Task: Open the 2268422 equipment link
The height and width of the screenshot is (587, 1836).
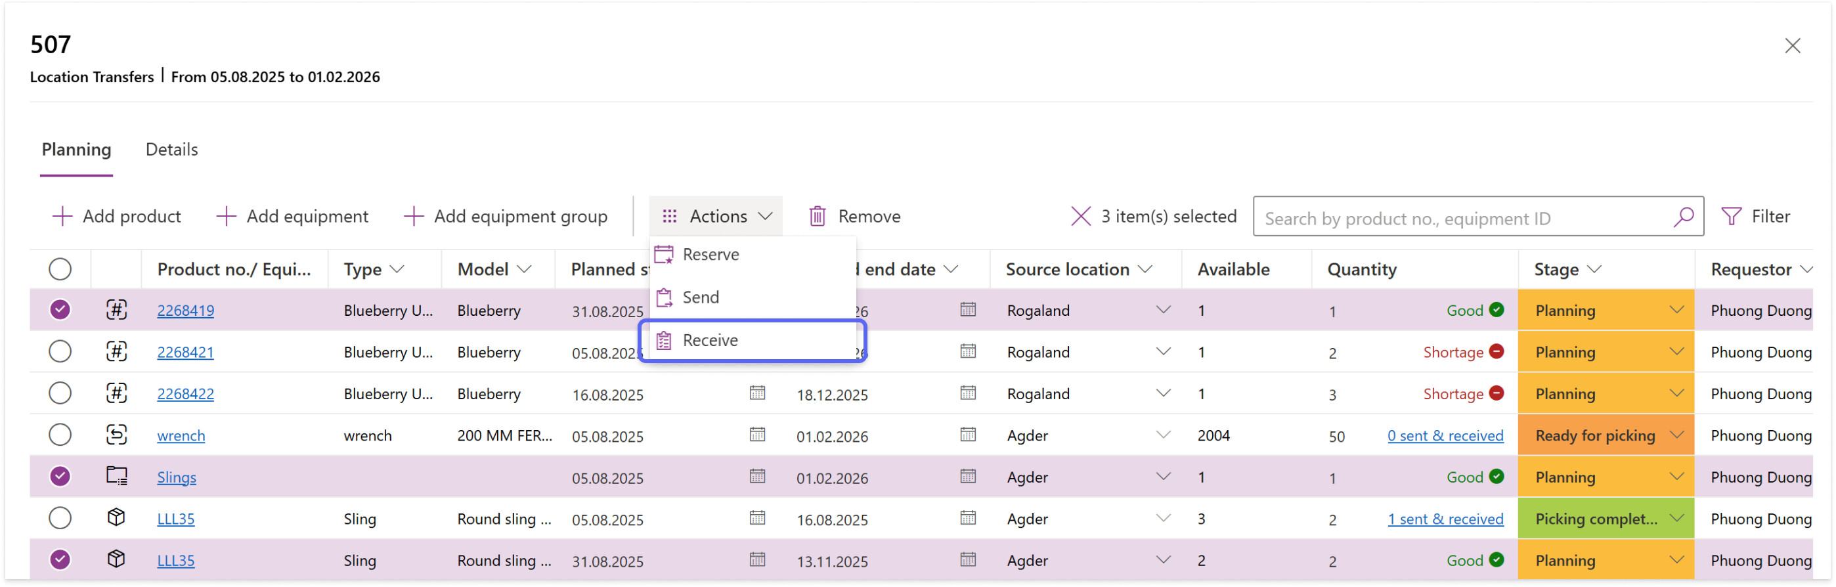Action: pyautogui.click(x=185, y=394)
